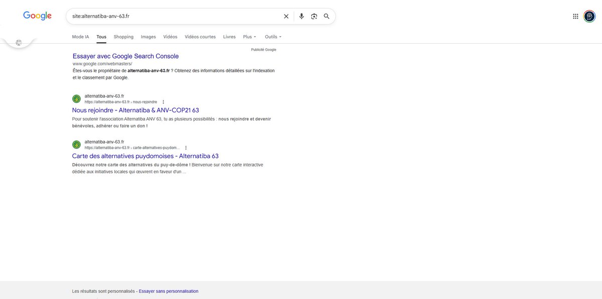602x299 pixels.
Task: Start voice search with the microphone icon
Action: (302, 16)
